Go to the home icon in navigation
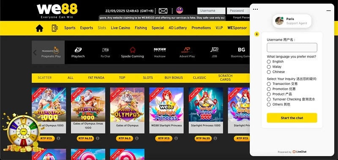This screenshot has height=160, width=338. 39,28
